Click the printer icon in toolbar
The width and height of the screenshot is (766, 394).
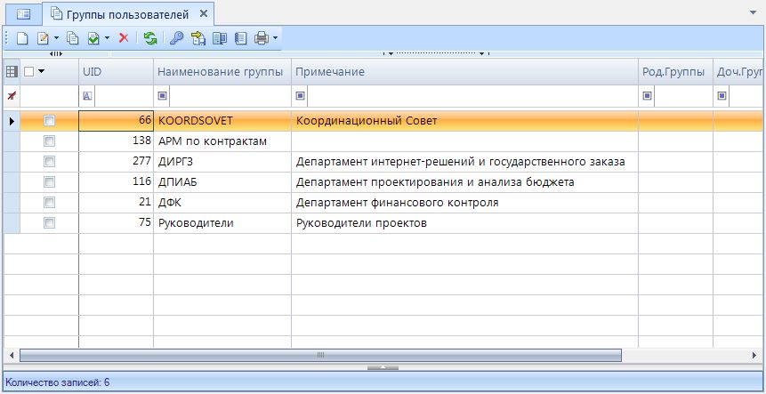click(x=262, y=38)
